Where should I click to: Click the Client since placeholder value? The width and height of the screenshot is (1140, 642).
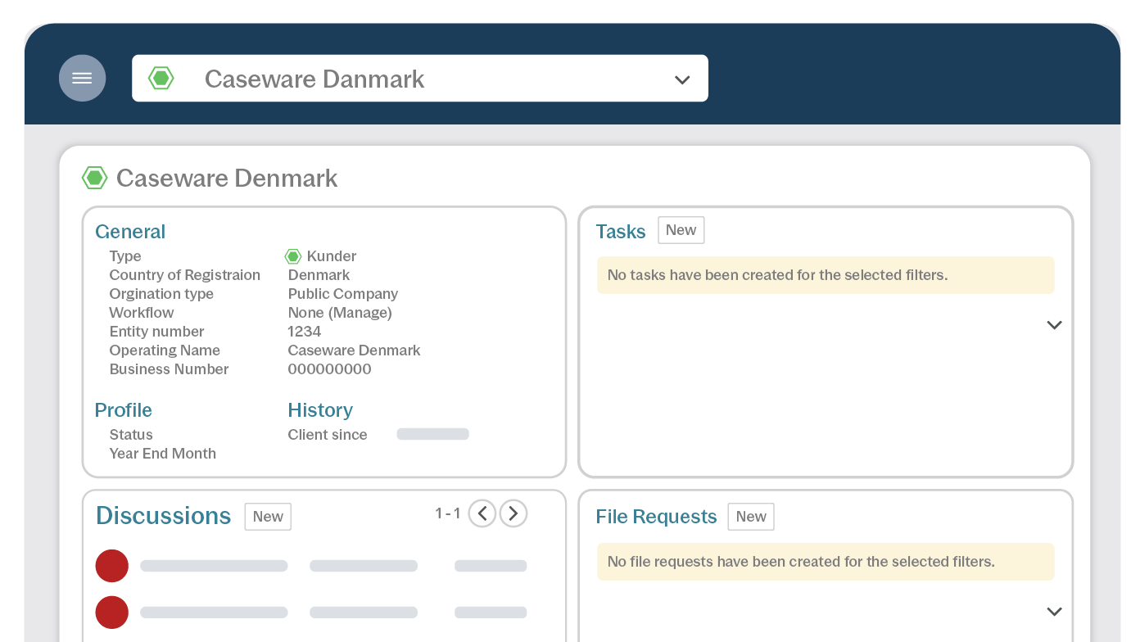coord(432,435)
